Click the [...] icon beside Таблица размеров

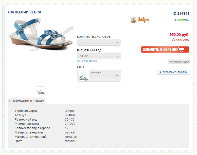[78, 61]
